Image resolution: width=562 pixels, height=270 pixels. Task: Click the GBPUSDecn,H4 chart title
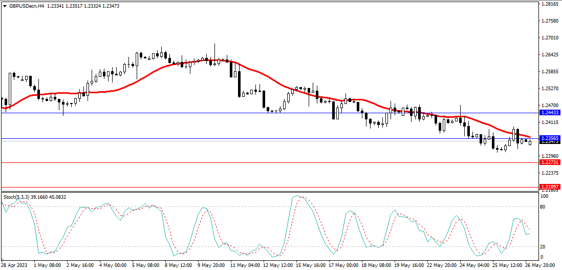click(x=26, y=6)
